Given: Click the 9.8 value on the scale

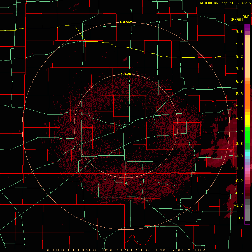Looking at the screenshot, I should 239,32.
